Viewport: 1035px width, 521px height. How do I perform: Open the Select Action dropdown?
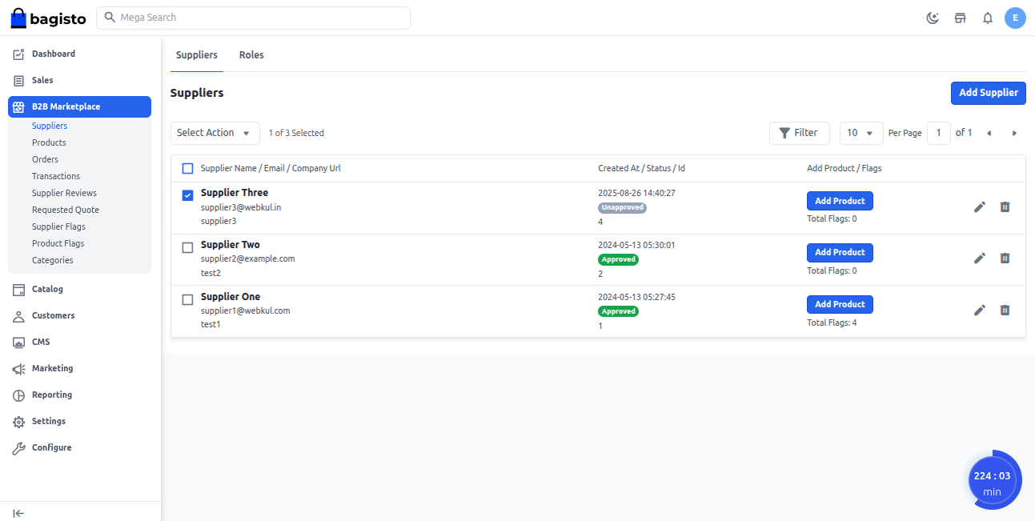point(215,133)
